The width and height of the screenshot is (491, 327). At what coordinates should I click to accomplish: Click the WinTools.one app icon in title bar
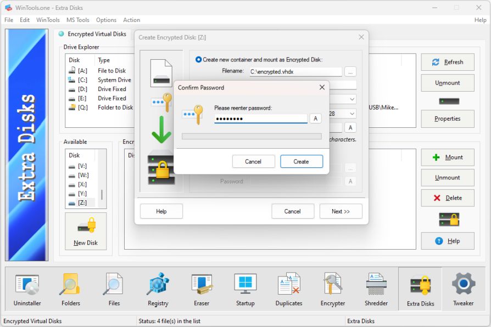tap(8, 8)
